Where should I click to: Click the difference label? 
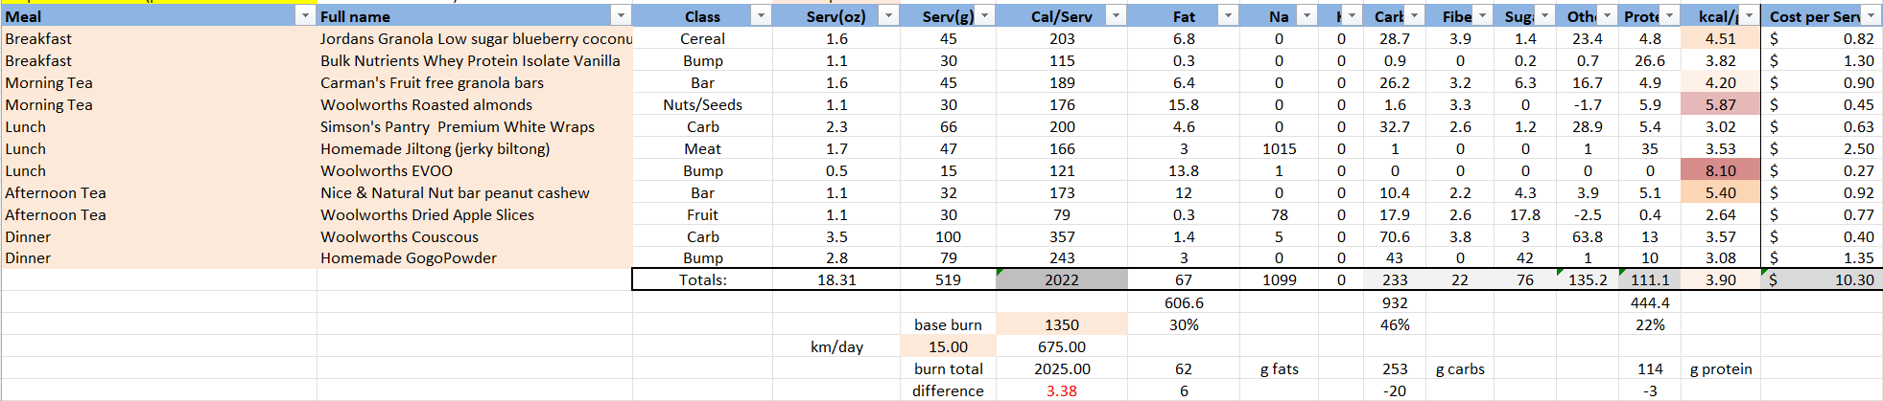948,390
